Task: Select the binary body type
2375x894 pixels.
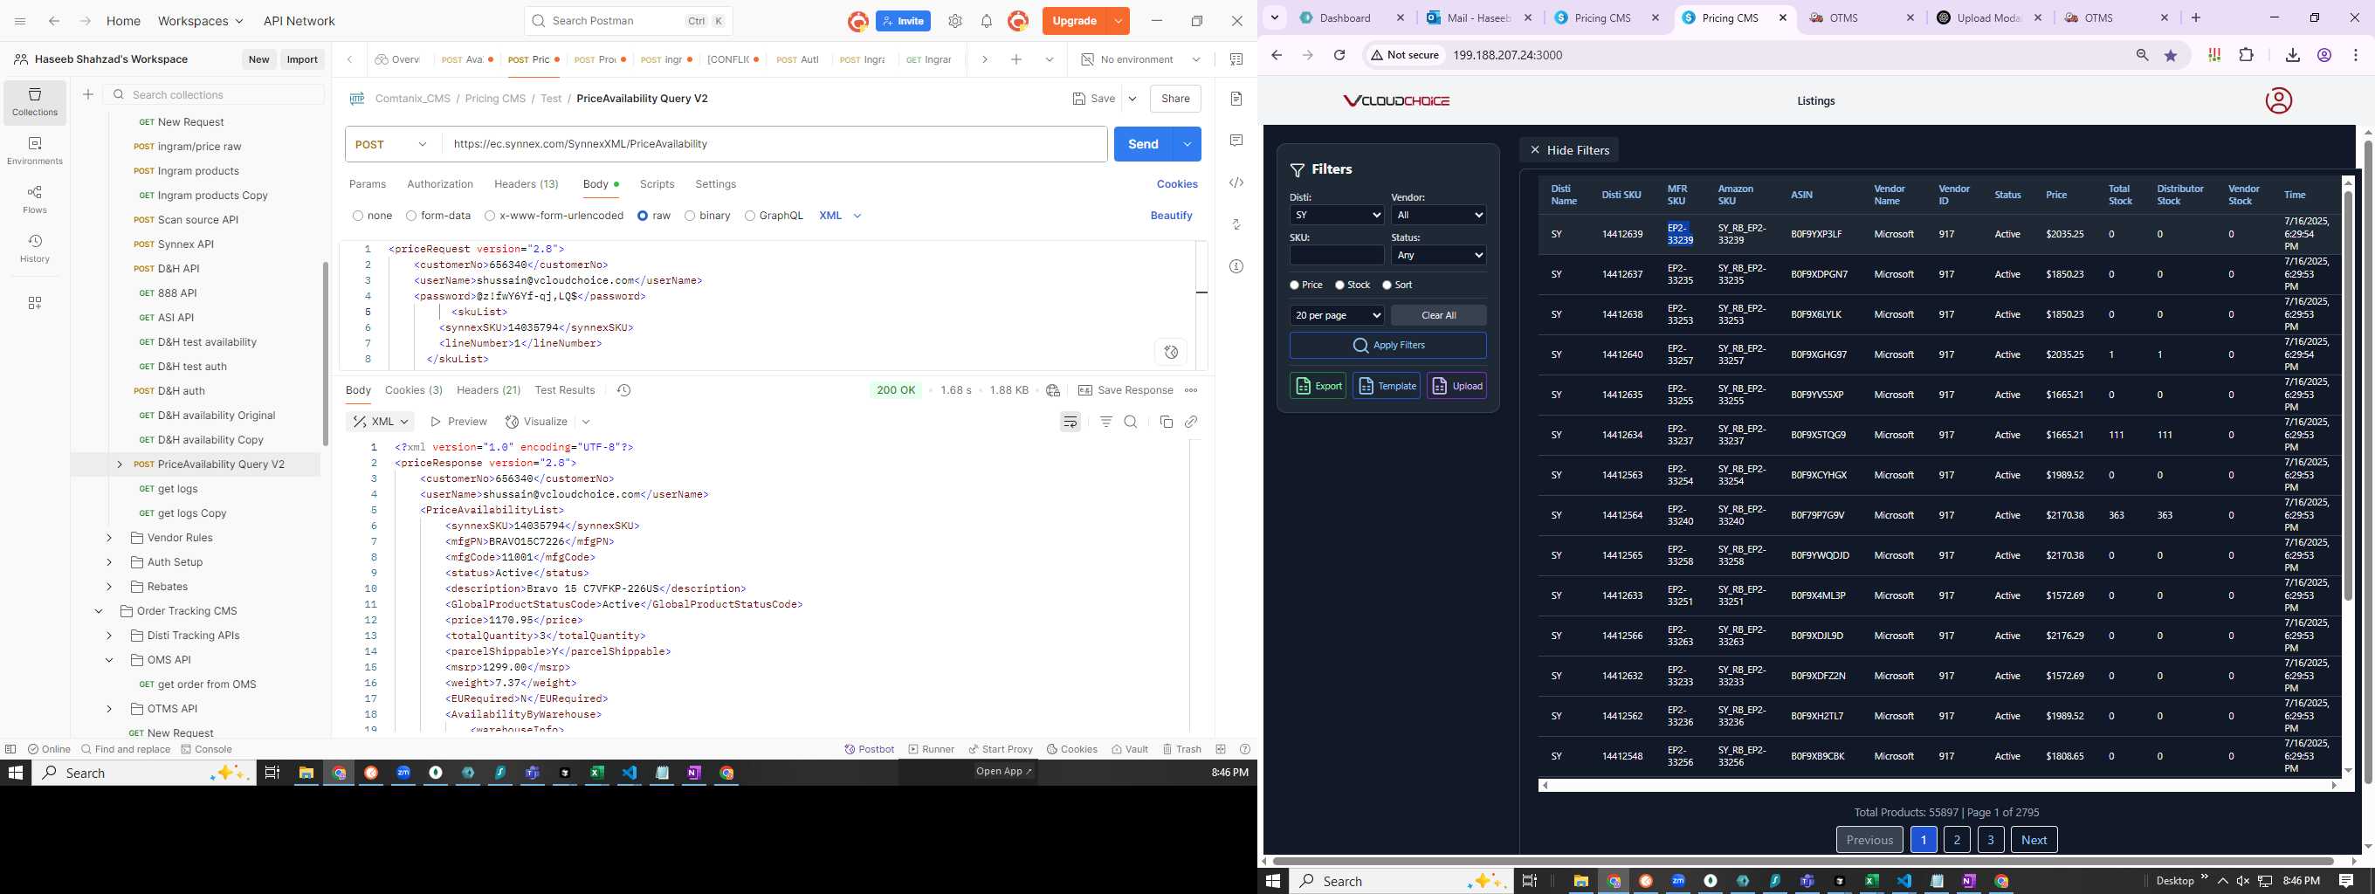Action: coord(690,216)
